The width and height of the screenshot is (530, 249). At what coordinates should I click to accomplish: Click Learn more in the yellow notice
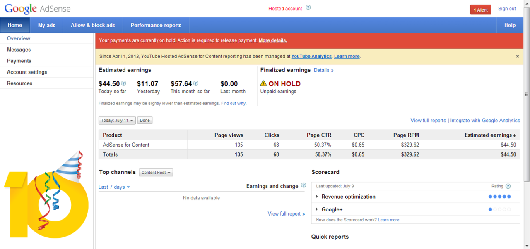347,56
